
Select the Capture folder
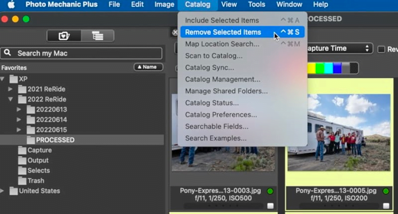tap(35, 150)
